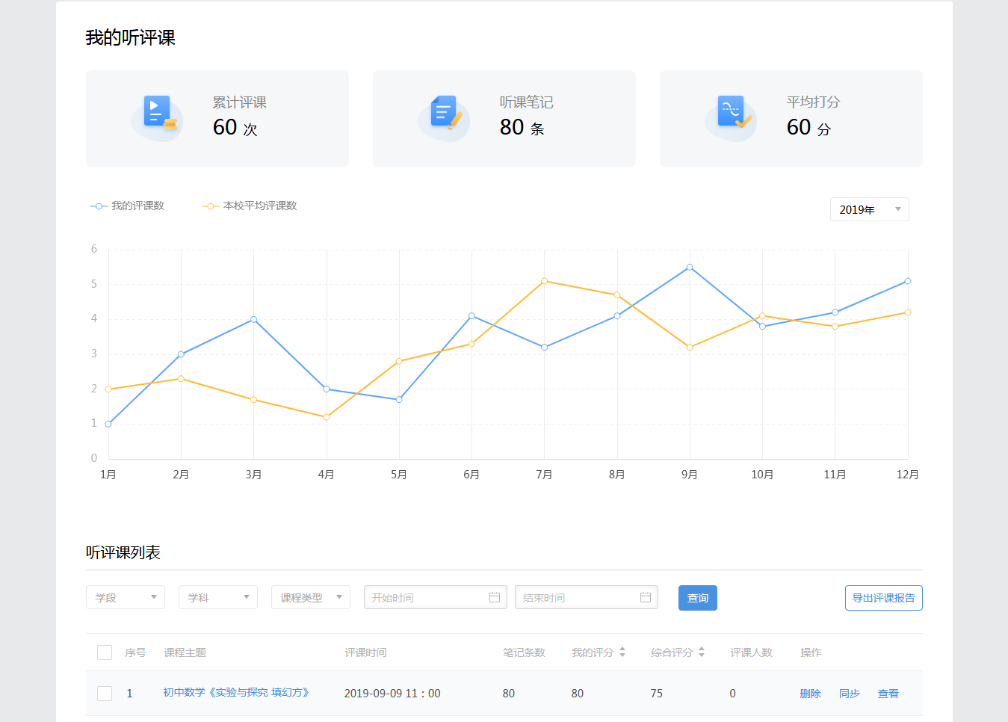The image size is (1008, 722).
Task: Click 删除 to delete row 1
Action: (x=810, y=694)
